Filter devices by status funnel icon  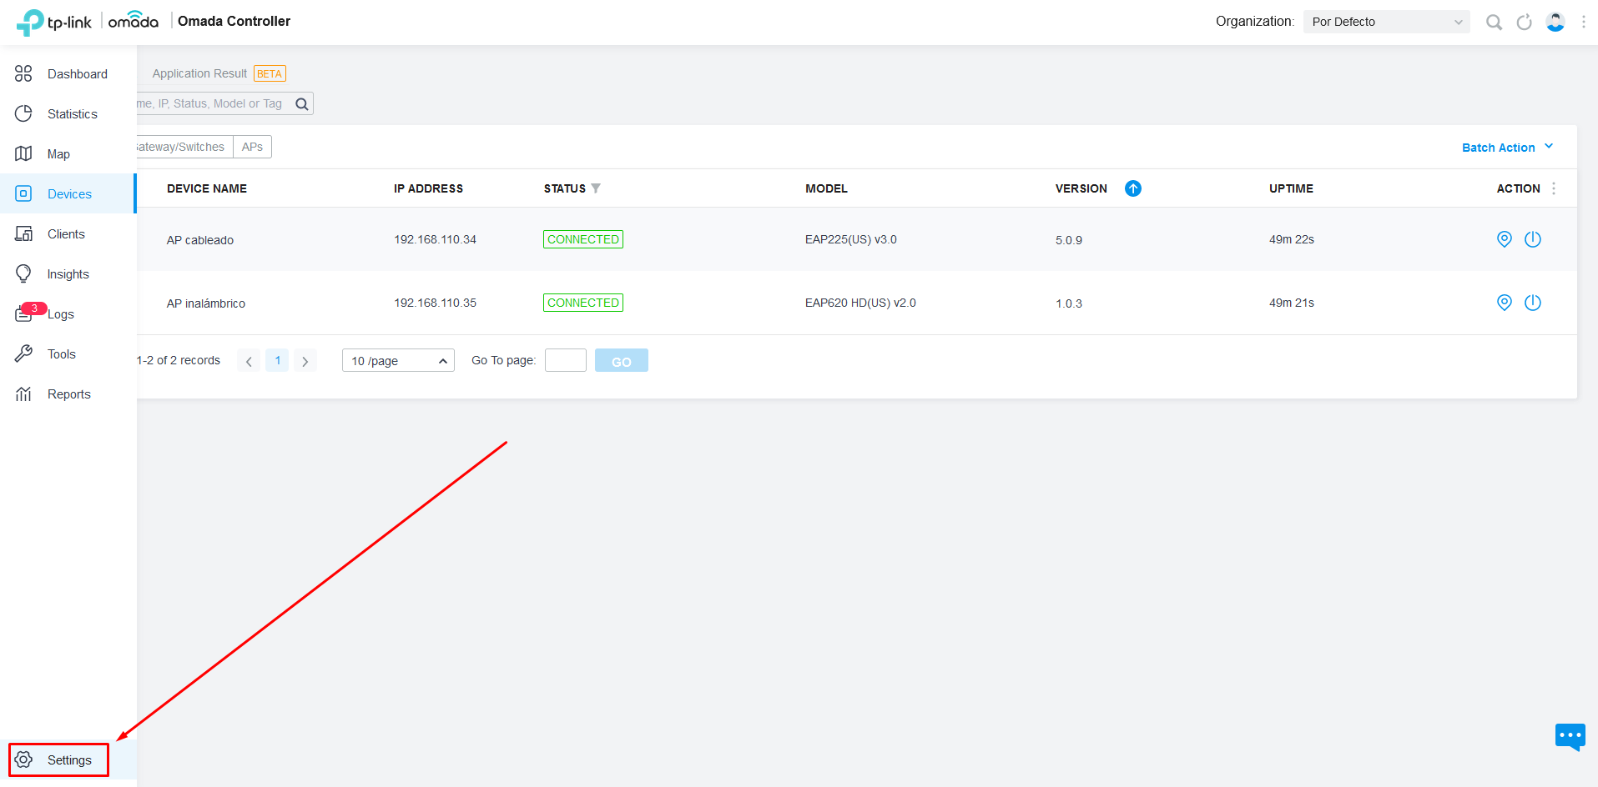596,188
